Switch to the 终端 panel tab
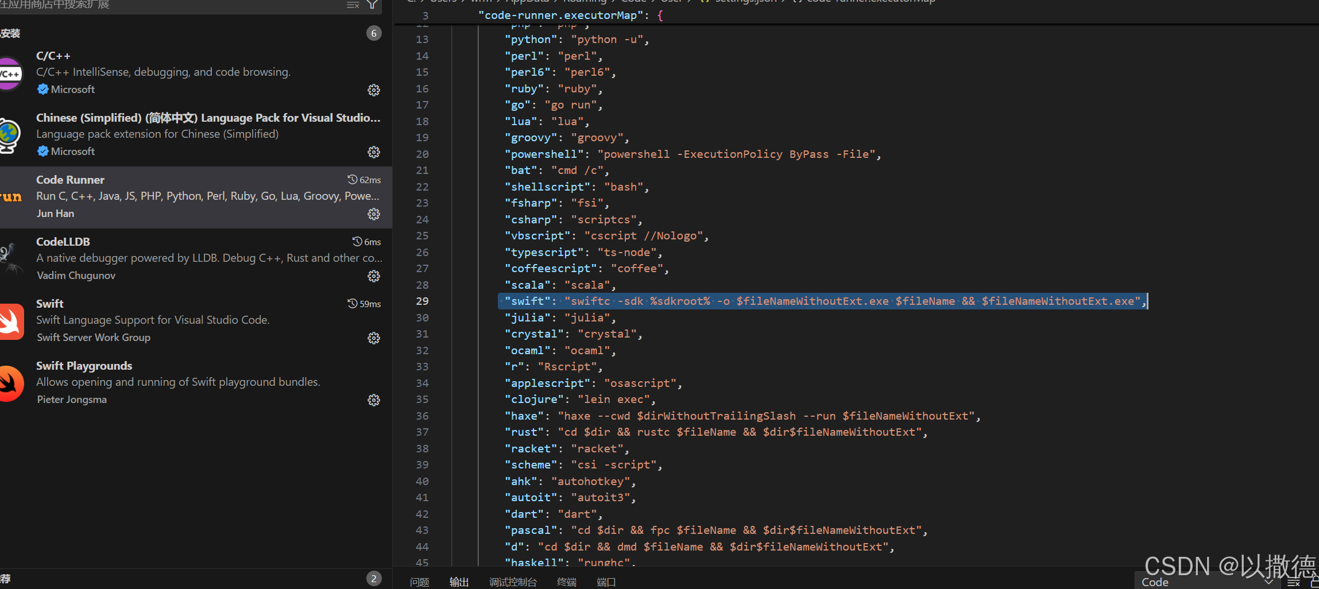 coord(567,582)
